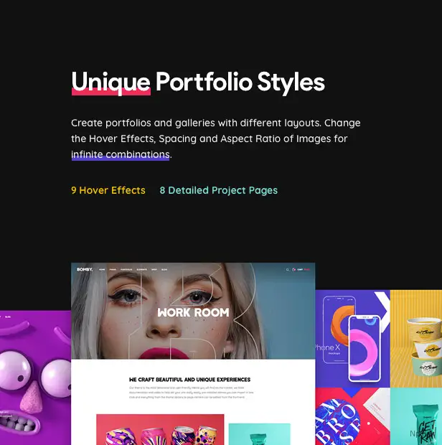Open the Pages menu item

tap(113, 270)
